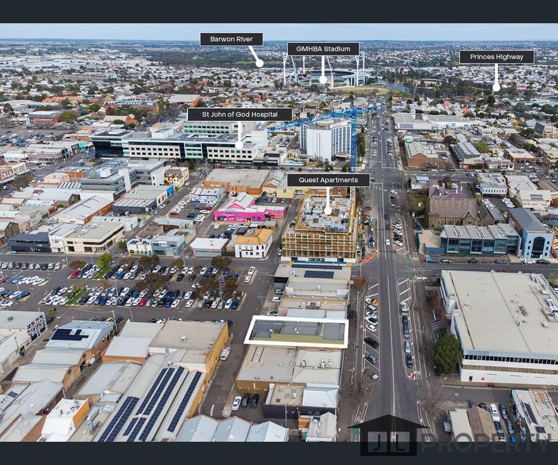Click the Barwon River label
558x465 pixels.
231,40
